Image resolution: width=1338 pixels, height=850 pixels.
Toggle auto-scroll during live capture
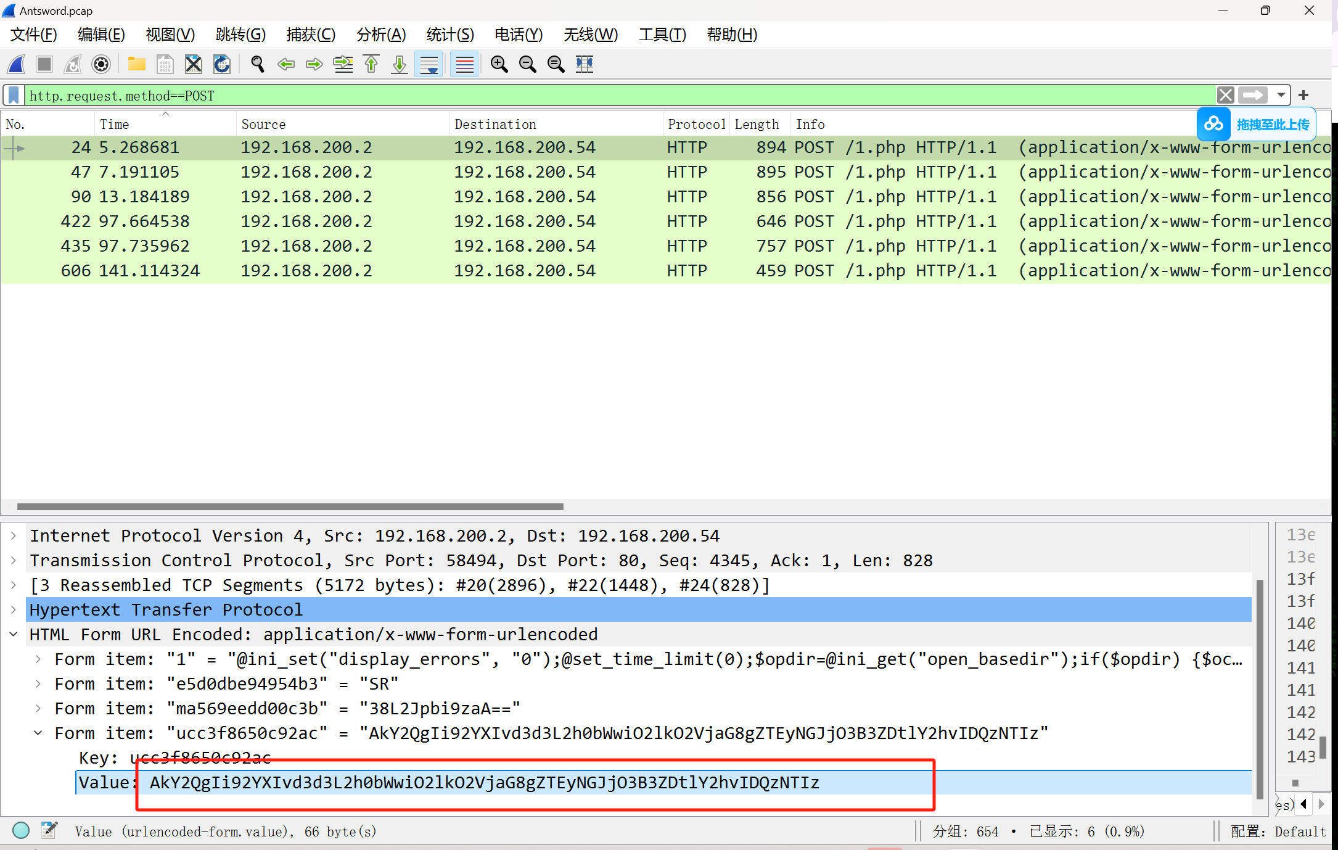click(429, 64)
